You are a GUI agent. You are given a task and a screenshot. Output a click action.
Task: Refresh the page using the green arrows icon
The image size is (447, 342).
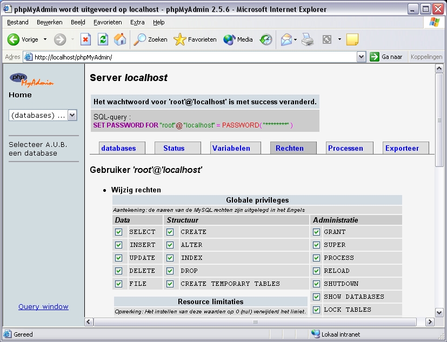click(103, 39)
